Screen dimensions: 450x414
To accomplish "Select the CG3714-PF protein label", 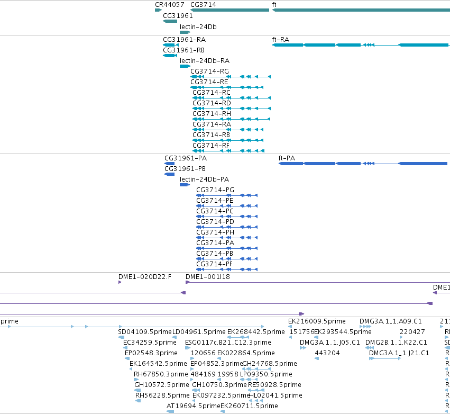I will [x=214, y=265].
